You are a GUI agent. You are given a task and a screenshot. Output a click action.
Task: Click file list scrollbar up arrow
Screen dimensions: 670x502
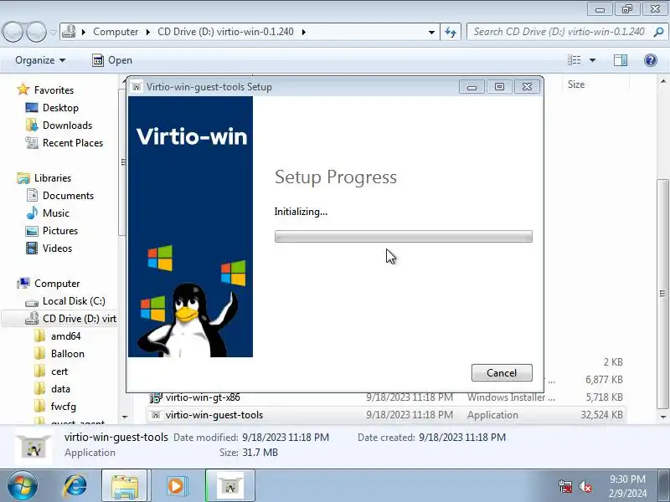[x=662, y=81]
